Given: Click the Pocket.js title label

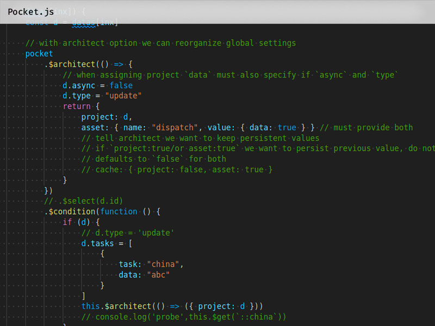Looking at the screenshot, I should (30, 11).
